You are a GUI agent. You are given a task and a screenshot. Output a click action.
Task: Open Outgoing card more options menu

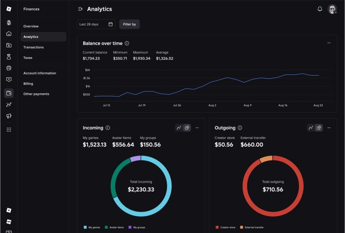[x=329, y=128]
